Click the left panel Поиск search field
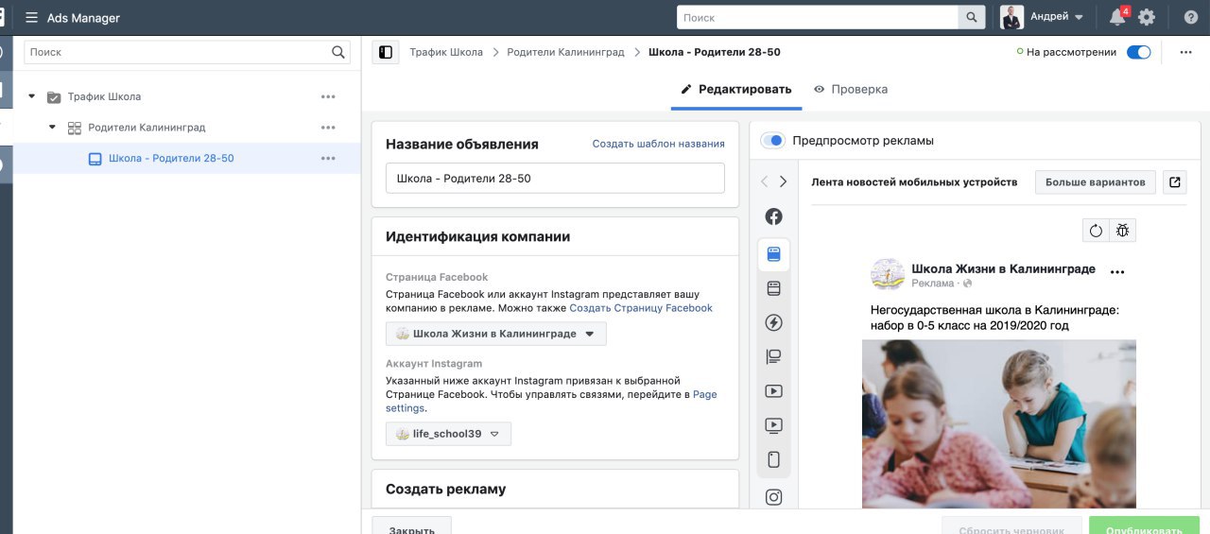The image size is (1210, 534). tap(187, 53)
